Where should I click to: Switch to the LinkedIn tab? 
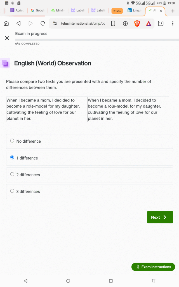[134, 11]
